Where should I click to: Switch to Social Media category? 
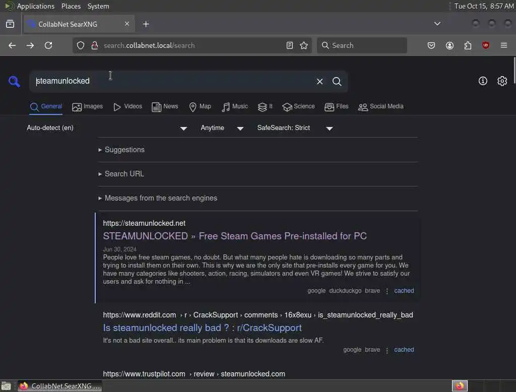381,107
